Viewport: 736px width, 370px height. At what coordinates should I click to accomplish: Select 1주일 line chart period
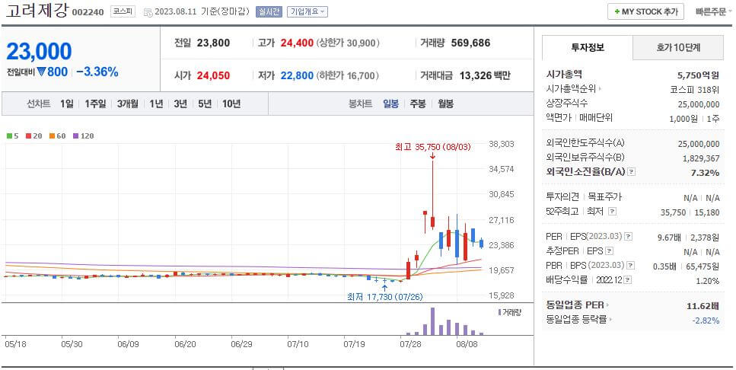[x=95, y=104]
